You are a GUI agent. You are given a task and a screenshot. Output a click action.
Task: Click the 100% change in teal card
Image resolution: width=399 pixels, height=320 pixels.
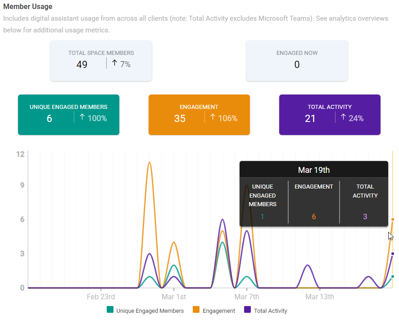pyautogui.click(x=97, y=118)
